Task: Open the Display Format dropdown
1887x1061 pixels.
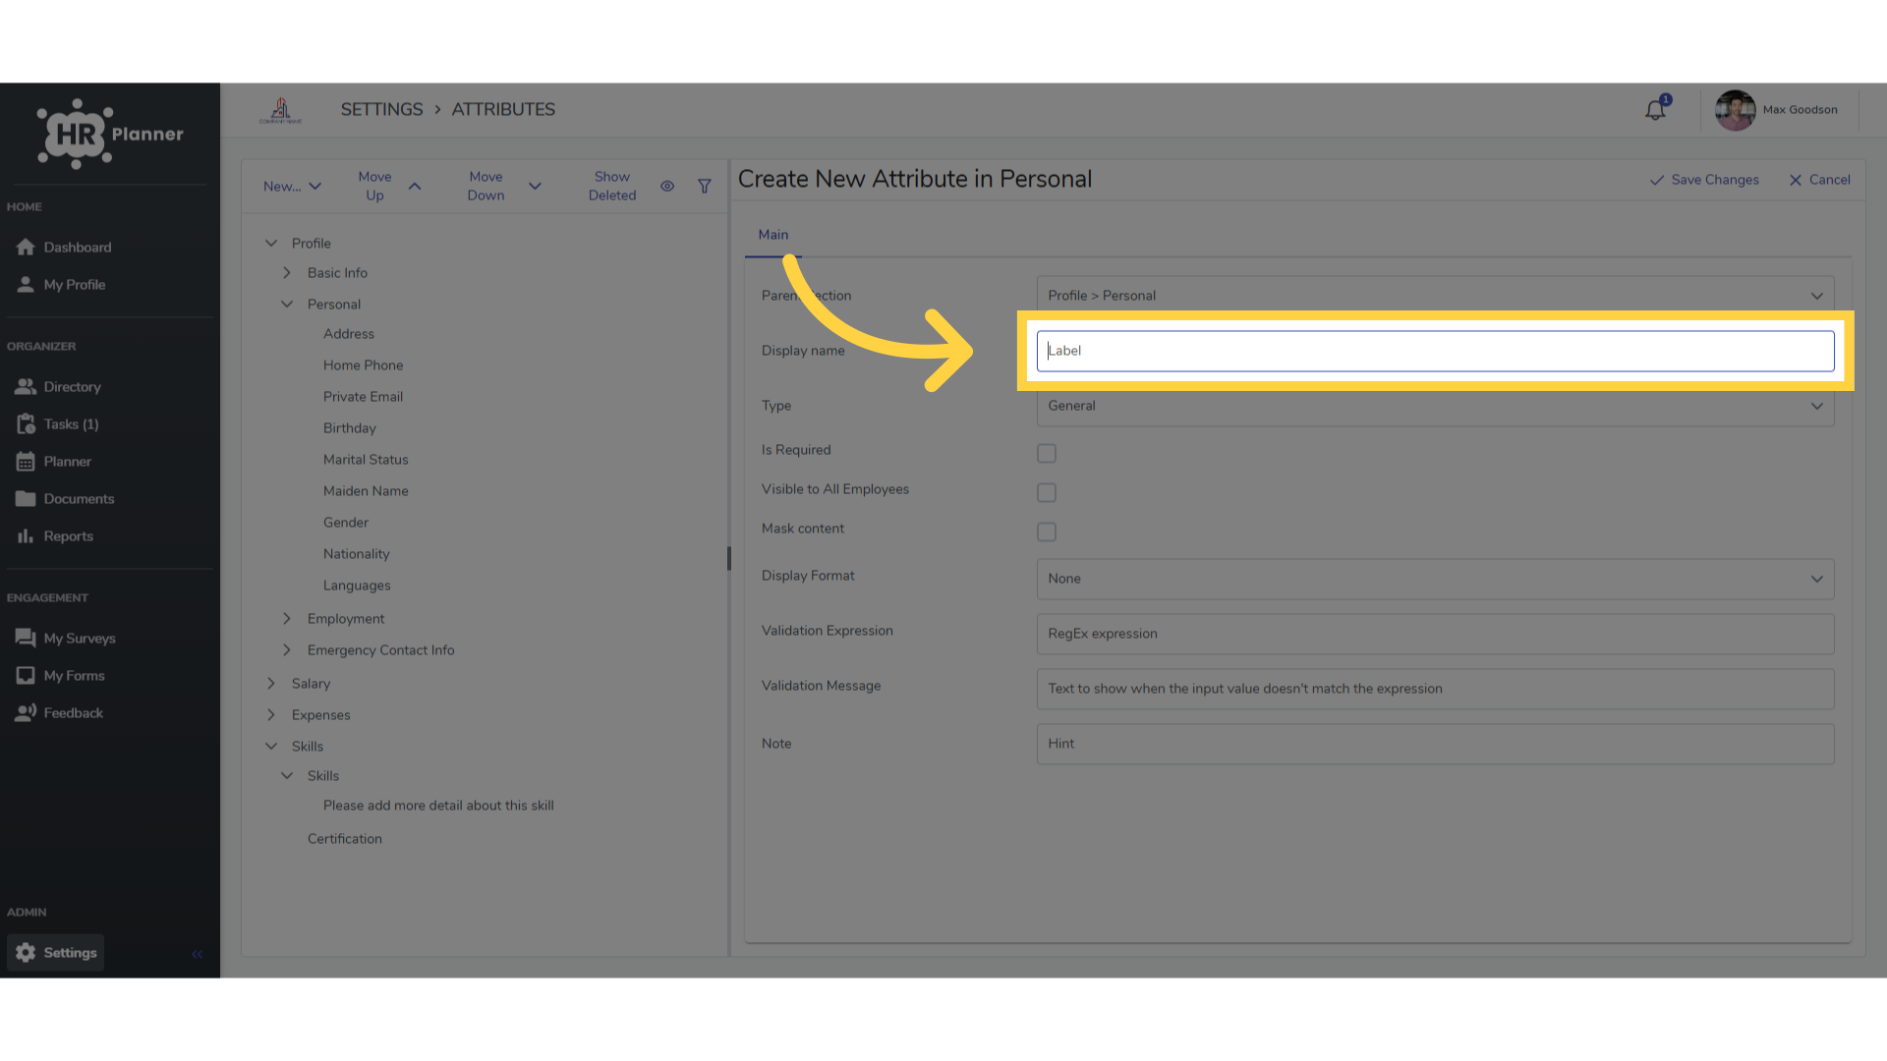Action: click(1435, 580)
